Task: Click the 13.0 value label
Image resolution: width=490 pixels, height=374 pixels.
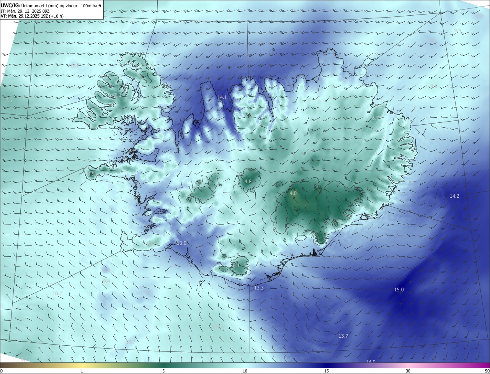Action: pyautogui.click(x=181, y=243)
